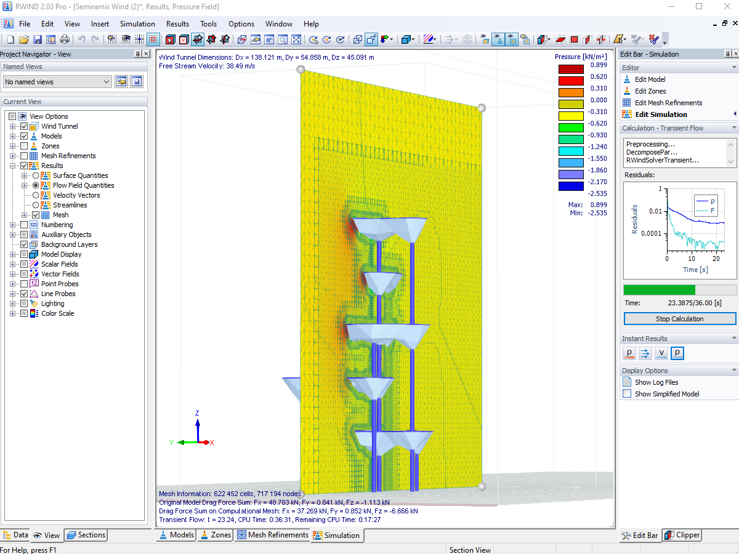Switch to the Clipper tab
Viewport: 739px width, 554px height.
click(682, 535)
